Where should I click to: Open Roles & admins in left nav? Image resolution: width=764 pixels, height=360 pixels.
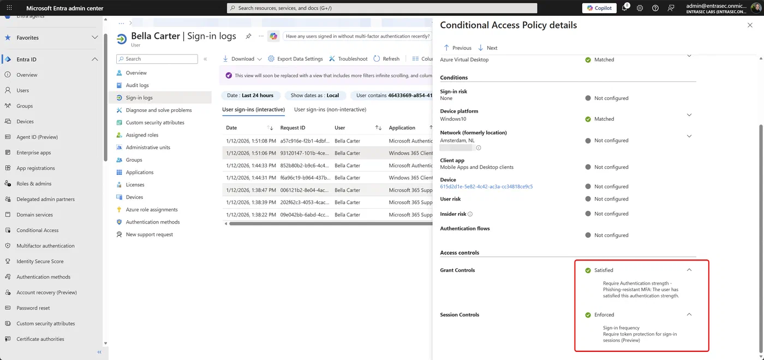coord(34,184)
